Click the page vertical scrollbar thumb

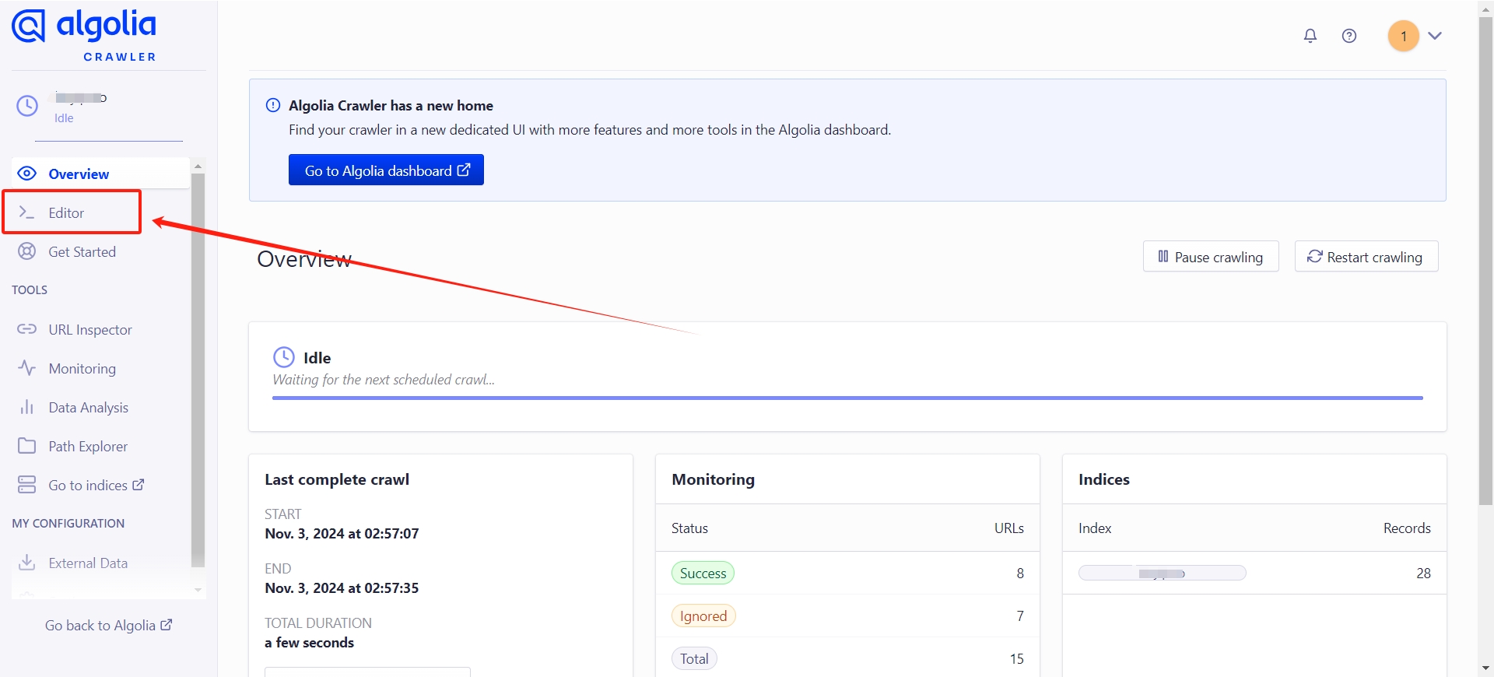click(1485, 261)
